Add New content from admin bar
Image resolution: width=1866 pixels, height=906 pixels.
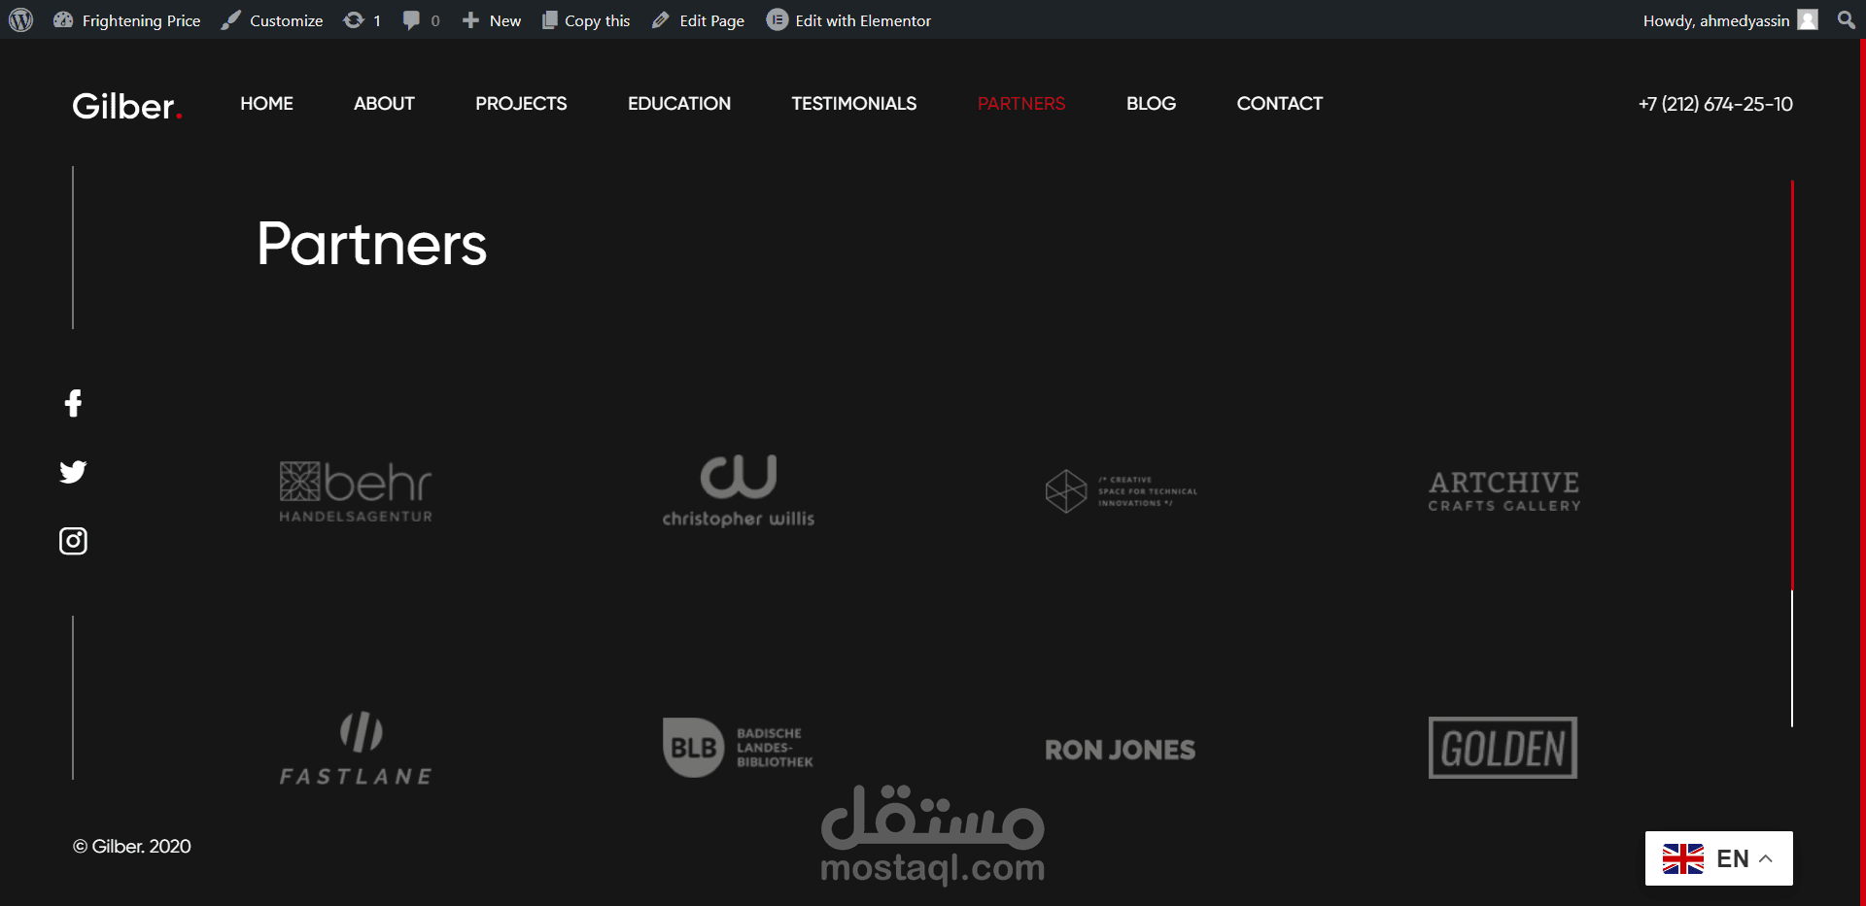pyautogui.click(x=491, y=20)
